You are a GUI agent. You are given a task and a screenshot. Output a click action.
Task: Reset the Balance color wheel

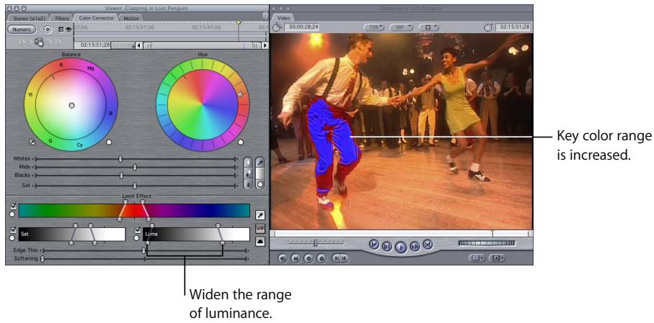click(110, 142)
